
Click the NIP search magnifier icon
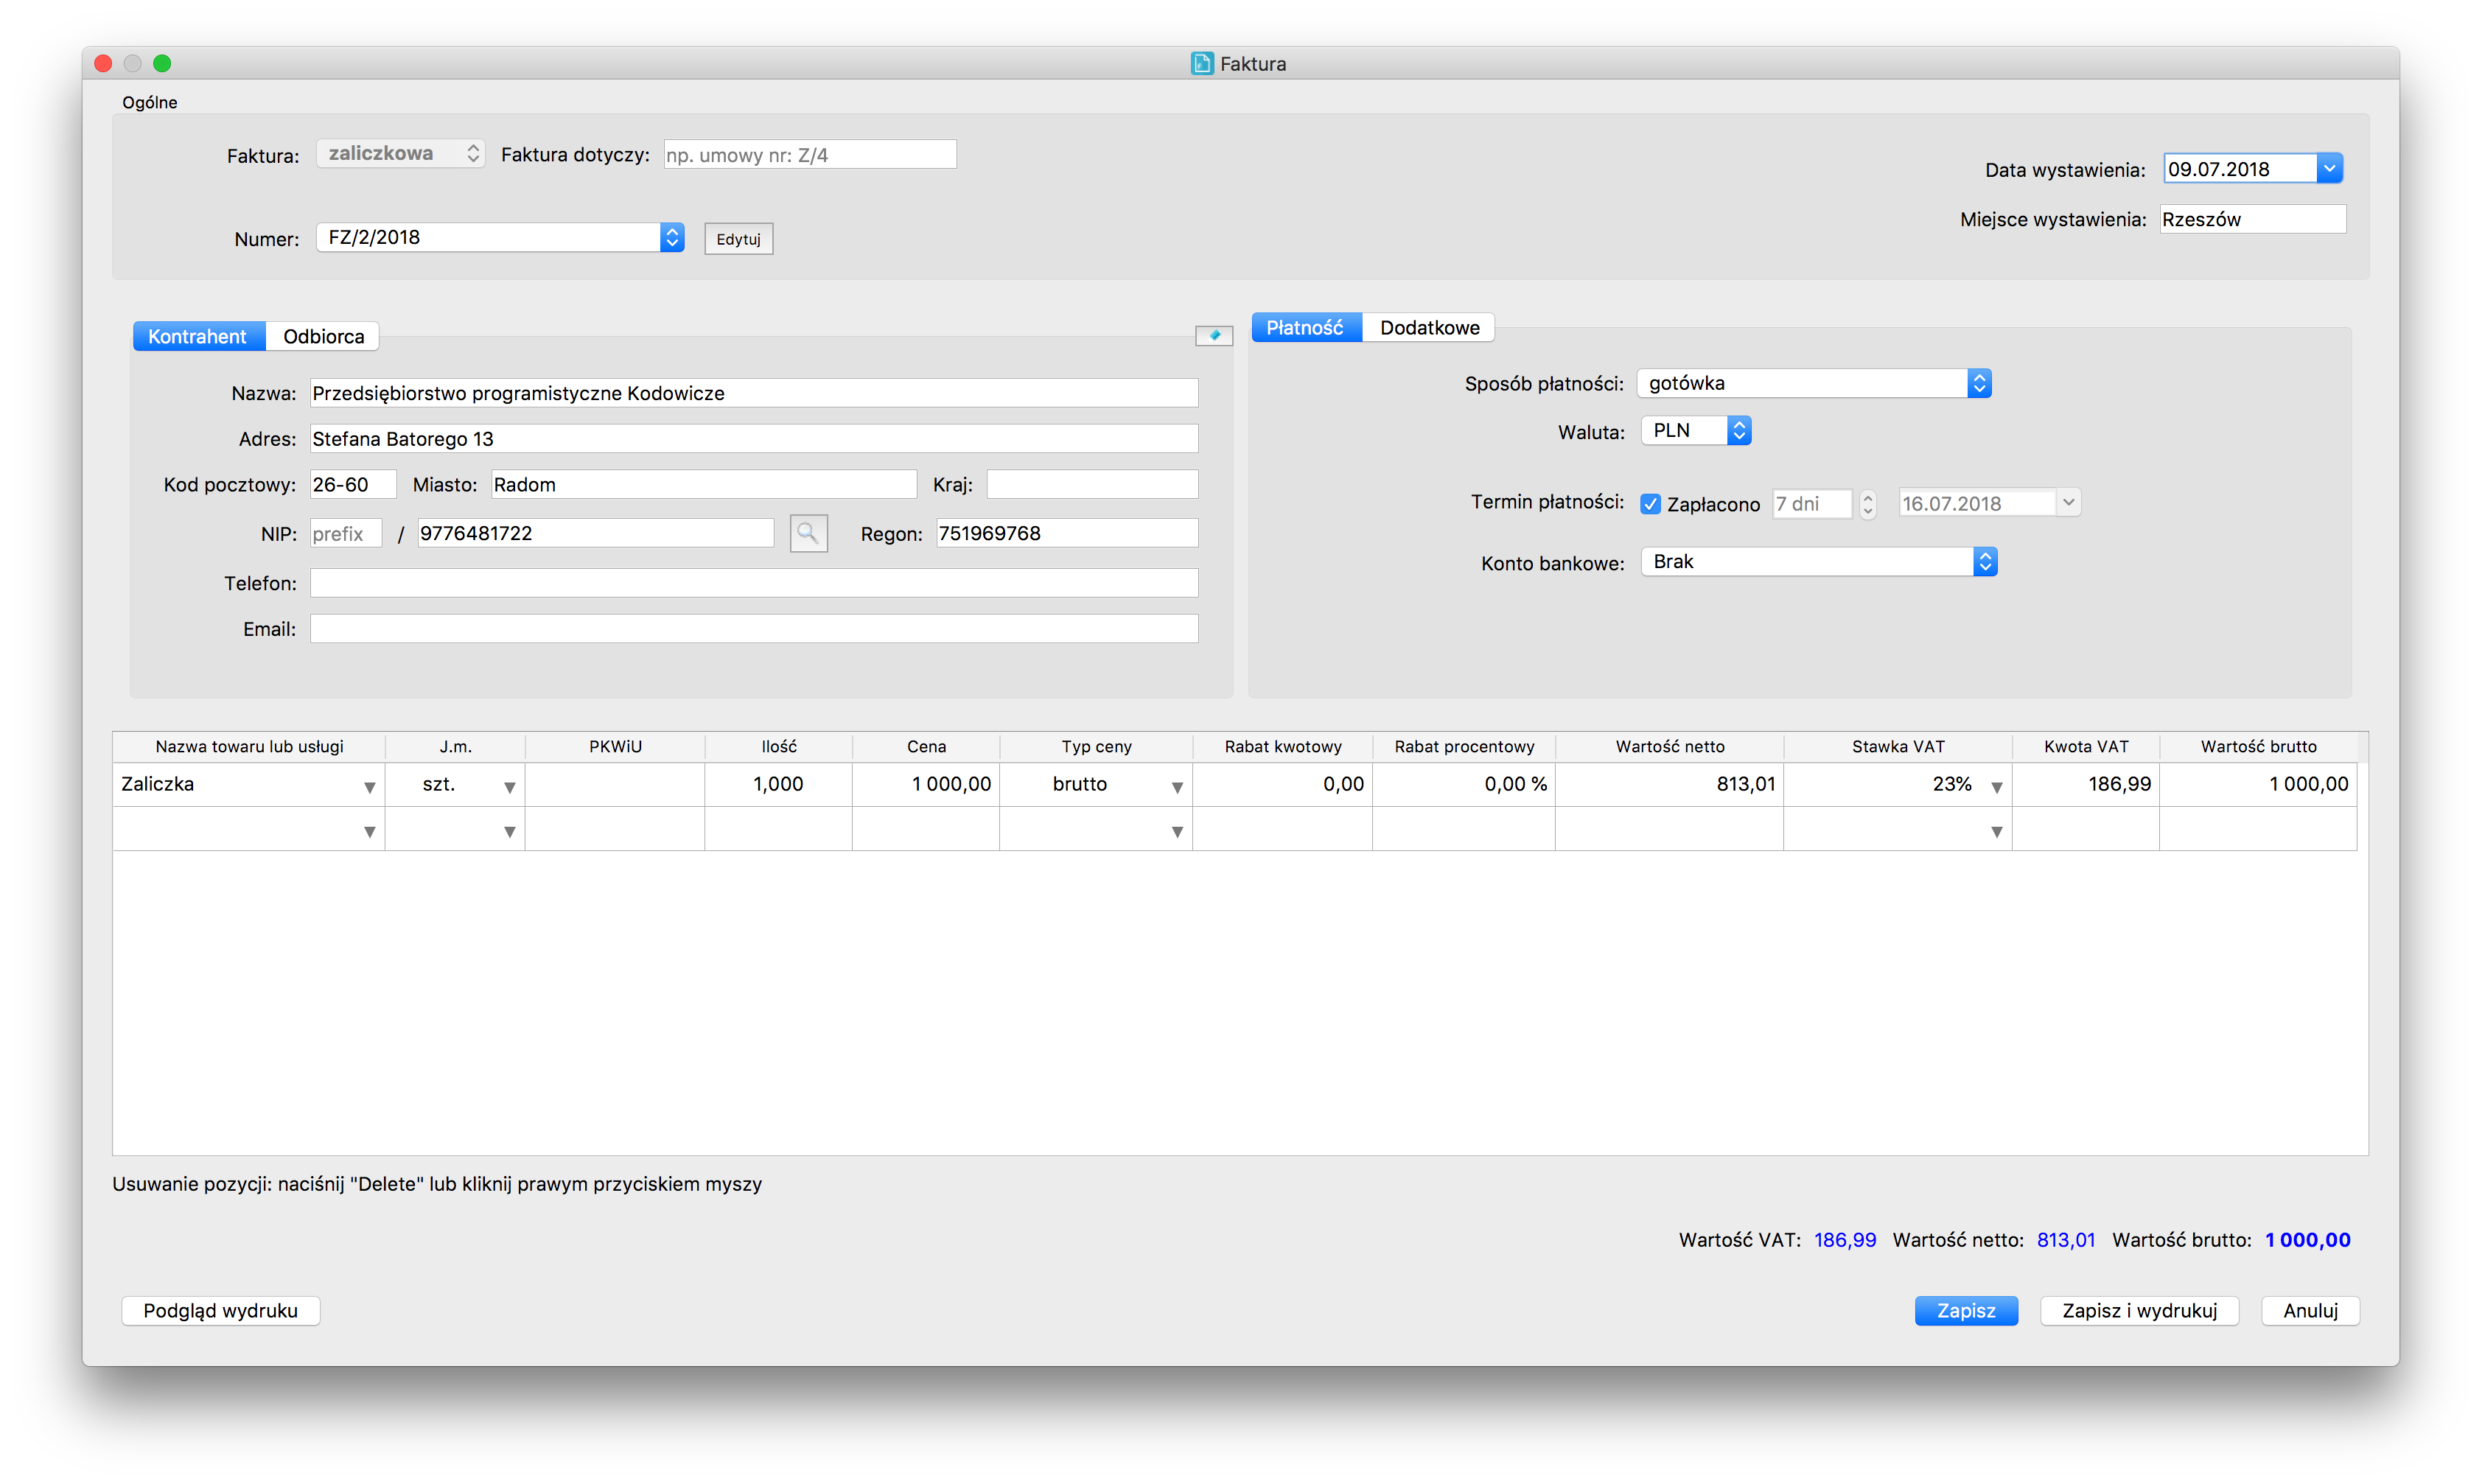(x=808, y=533)
